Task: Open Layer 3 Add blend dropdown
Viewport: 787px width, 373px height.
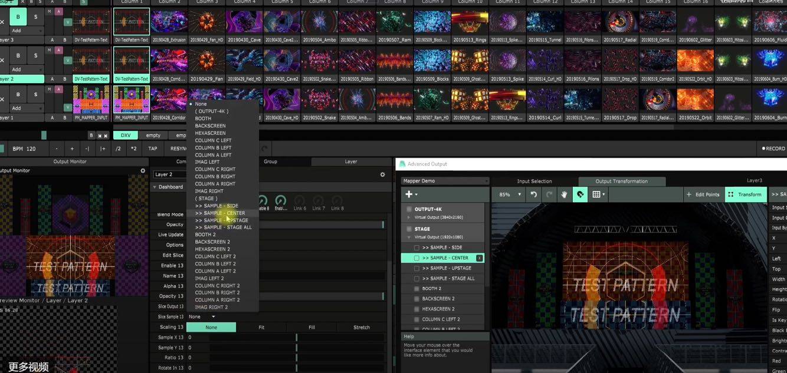Action: tap(27, 31)
